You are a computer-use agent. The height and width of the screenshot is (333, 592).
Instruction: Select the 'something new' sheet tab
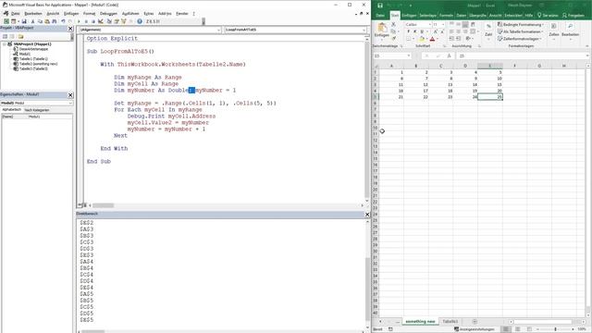pyautogui.click(x=420, y=321)
